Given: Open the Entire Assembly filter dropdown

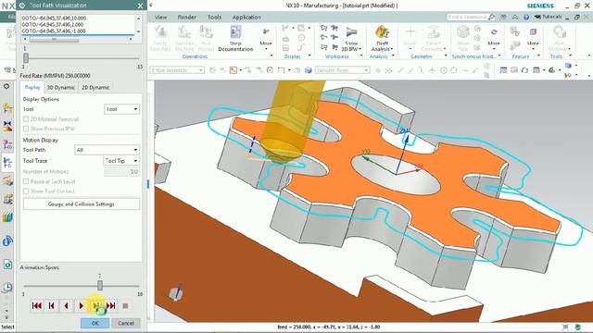Looking at the screenshot, I should point(177,70).
